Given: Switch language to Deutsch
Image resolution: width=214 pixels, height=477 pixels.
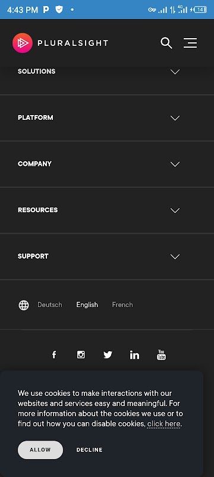Looking at the screenshot, I should [x=50, y=305].
